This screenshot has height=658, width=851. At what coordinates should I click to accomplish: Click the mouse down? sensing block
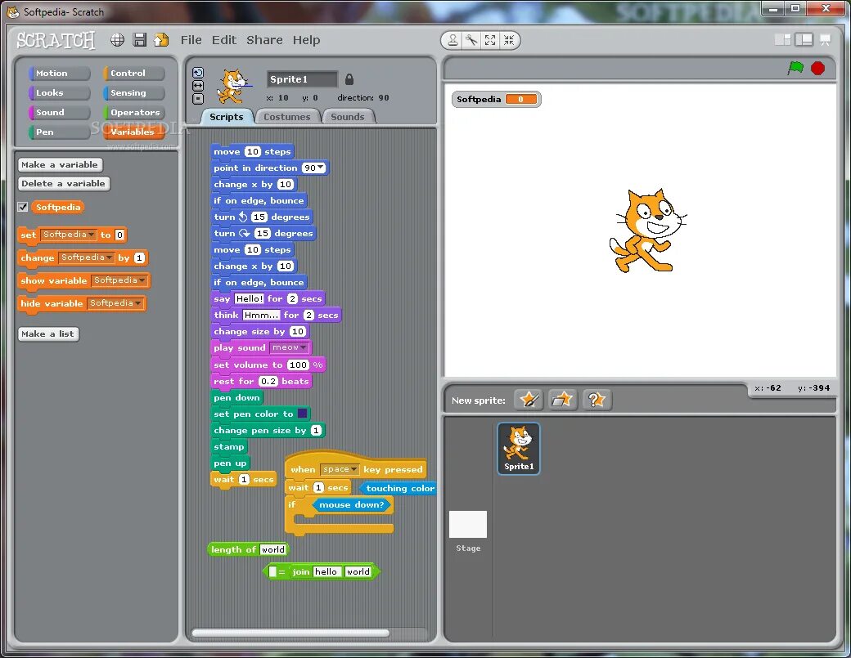351,504
